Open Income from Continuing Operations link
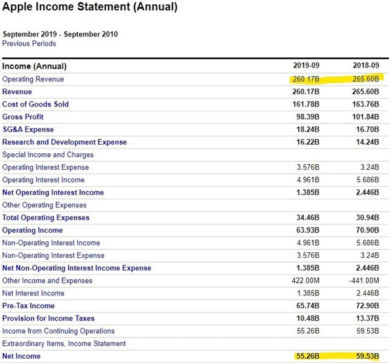 58,331
